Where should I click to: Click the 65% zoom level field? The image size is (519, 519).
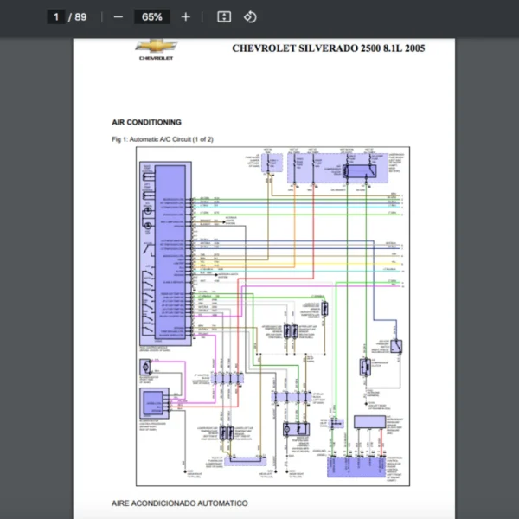pyautogui.click(x=152, y=16)
